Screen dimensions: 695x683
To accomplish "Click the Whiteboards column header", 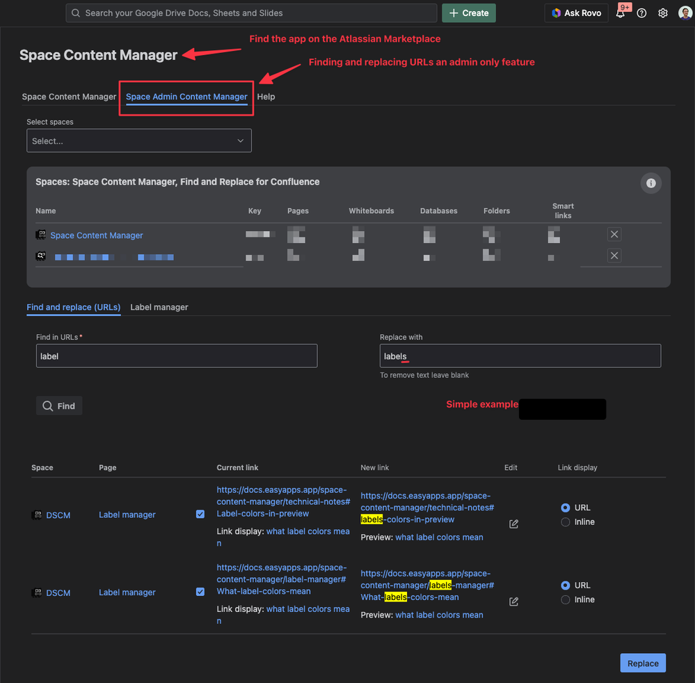I will click(x=371, y=211).
